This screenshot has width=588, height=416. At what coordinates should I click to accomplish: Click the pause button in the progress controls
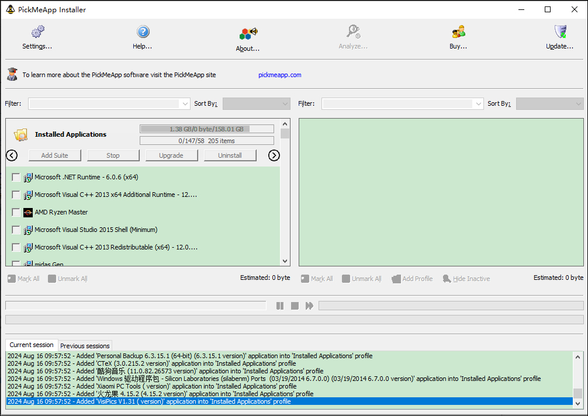point(280,306)
